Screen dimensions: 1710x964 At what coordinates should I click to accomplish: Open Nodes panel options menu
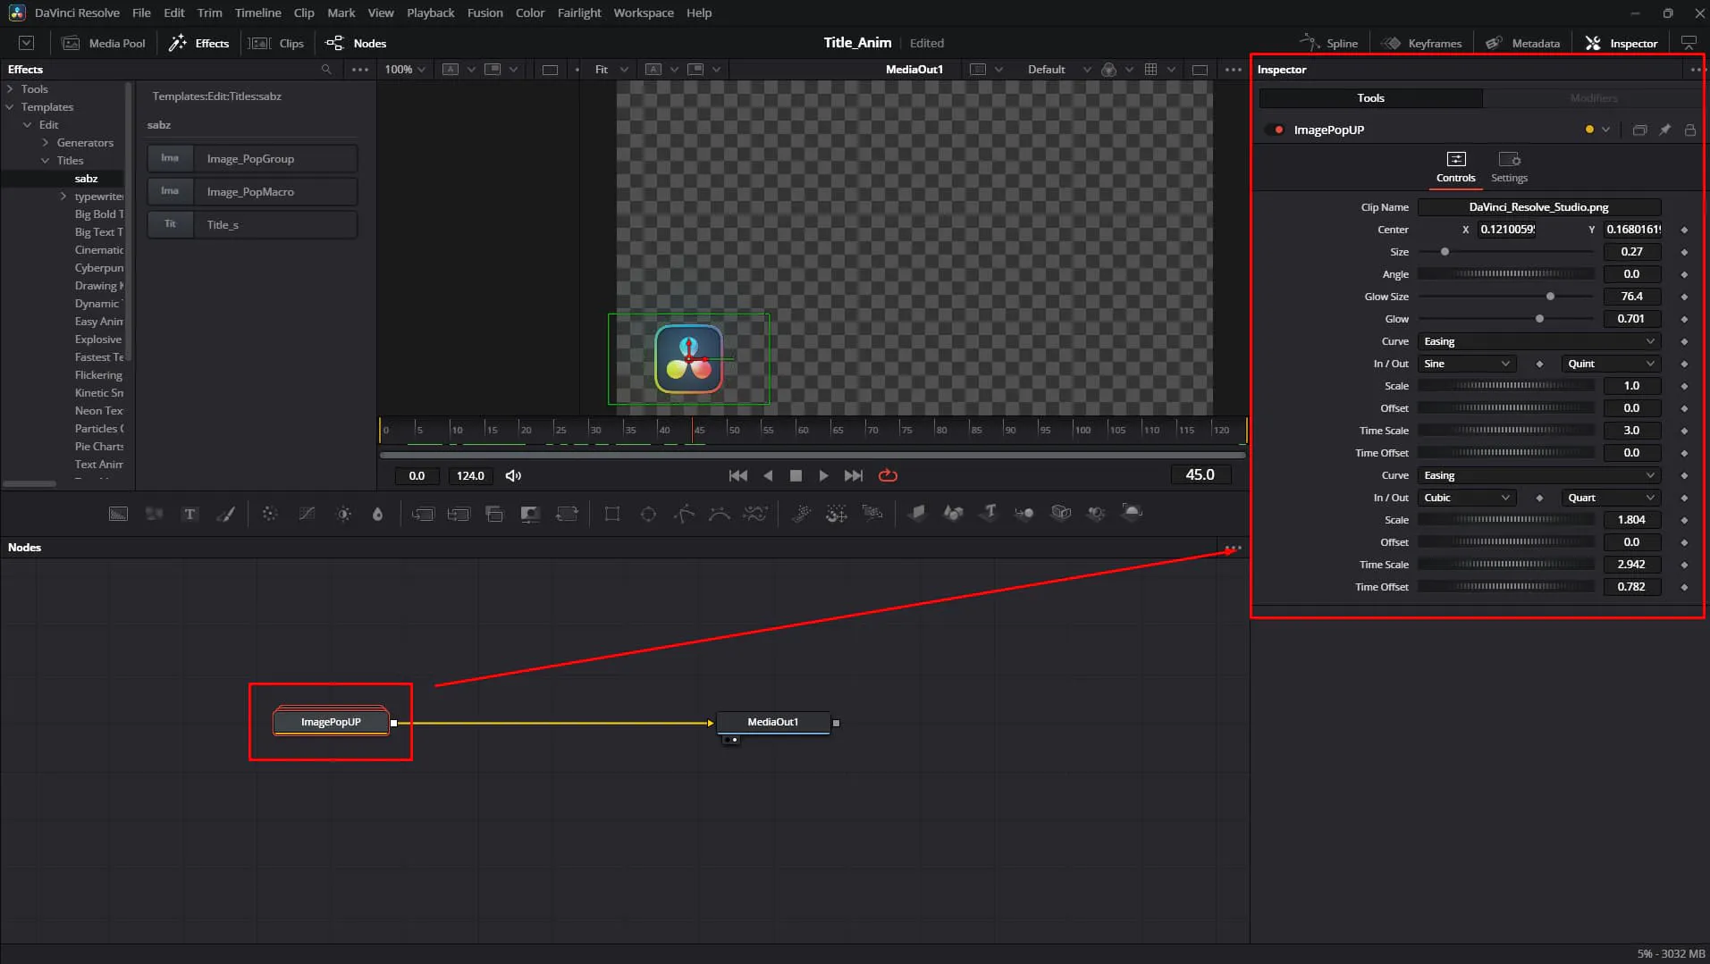click(1234, 548)
